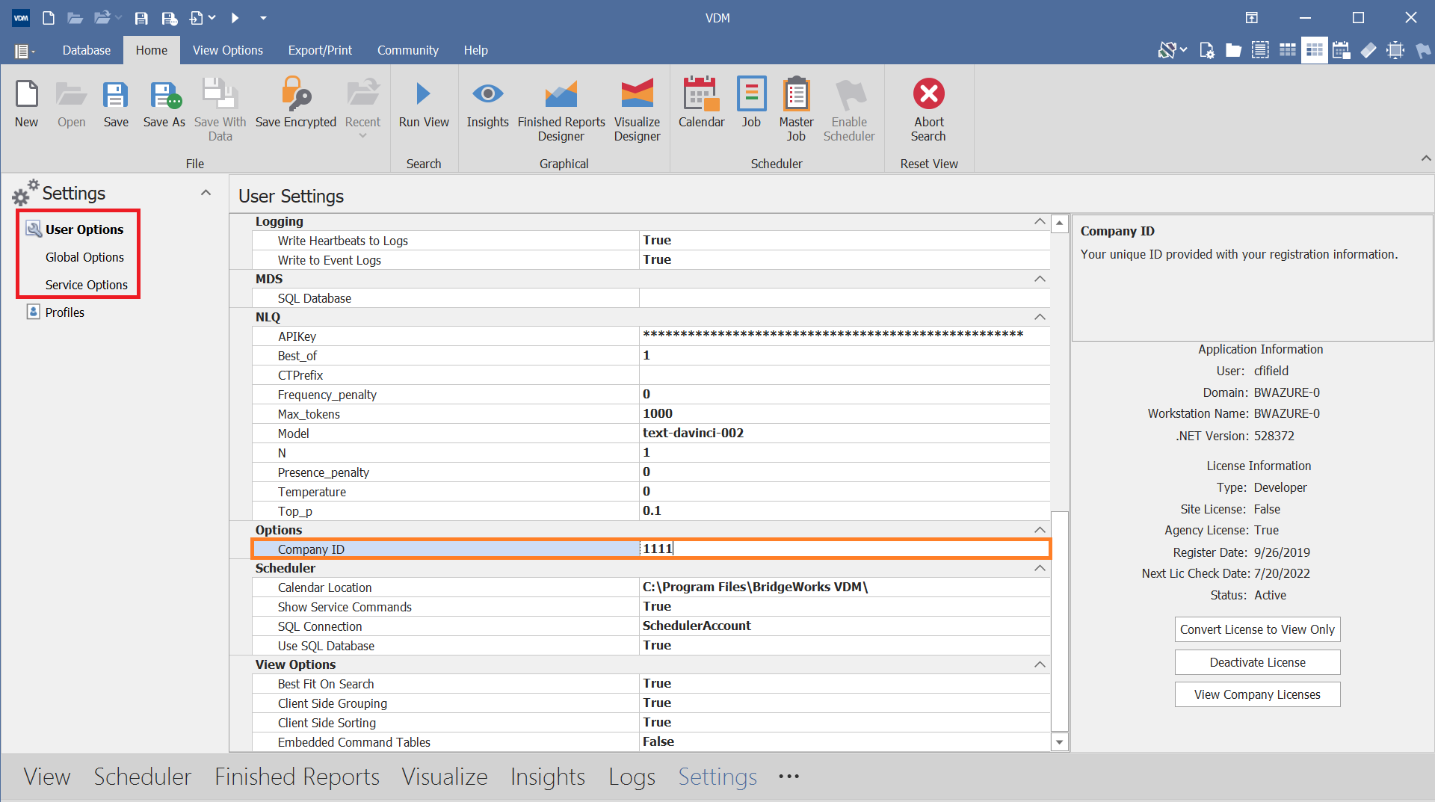Click the ribbon Save disk icon
The height and width of the screenshot is (802, 1435).
tap(115, 95)
